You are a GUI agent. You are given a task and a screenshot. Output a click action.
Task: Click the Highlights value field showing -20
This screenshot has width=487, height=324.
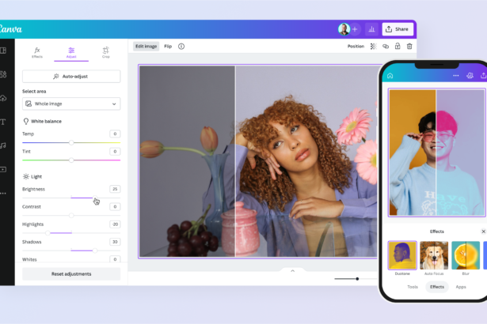(x=115, y=224)
